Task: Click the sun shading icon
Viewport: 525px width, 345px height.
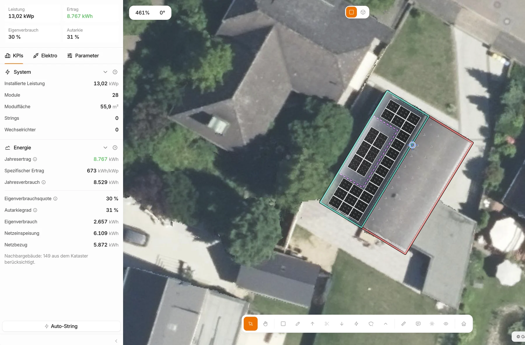Action: tap(432, 324)
